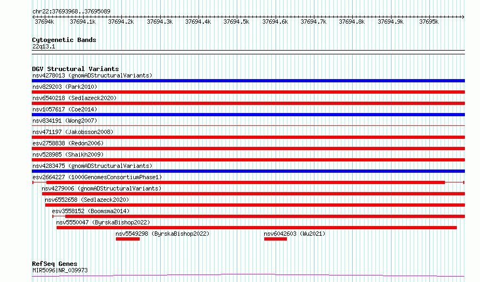The width and height of the screenshot is (480, 282).
Task: Open nsv1057617 (Coe2014) label
Action: 65,109
